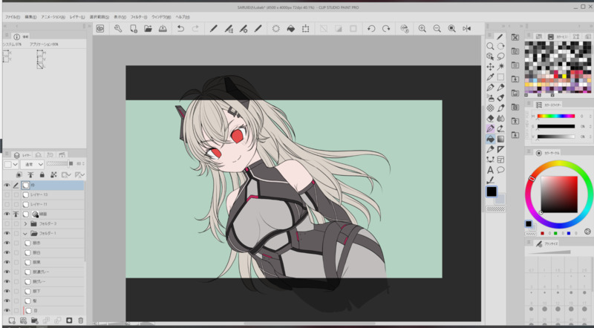Select the Text tool
This screenshot has height=328, width=594.
click(490, 170)
